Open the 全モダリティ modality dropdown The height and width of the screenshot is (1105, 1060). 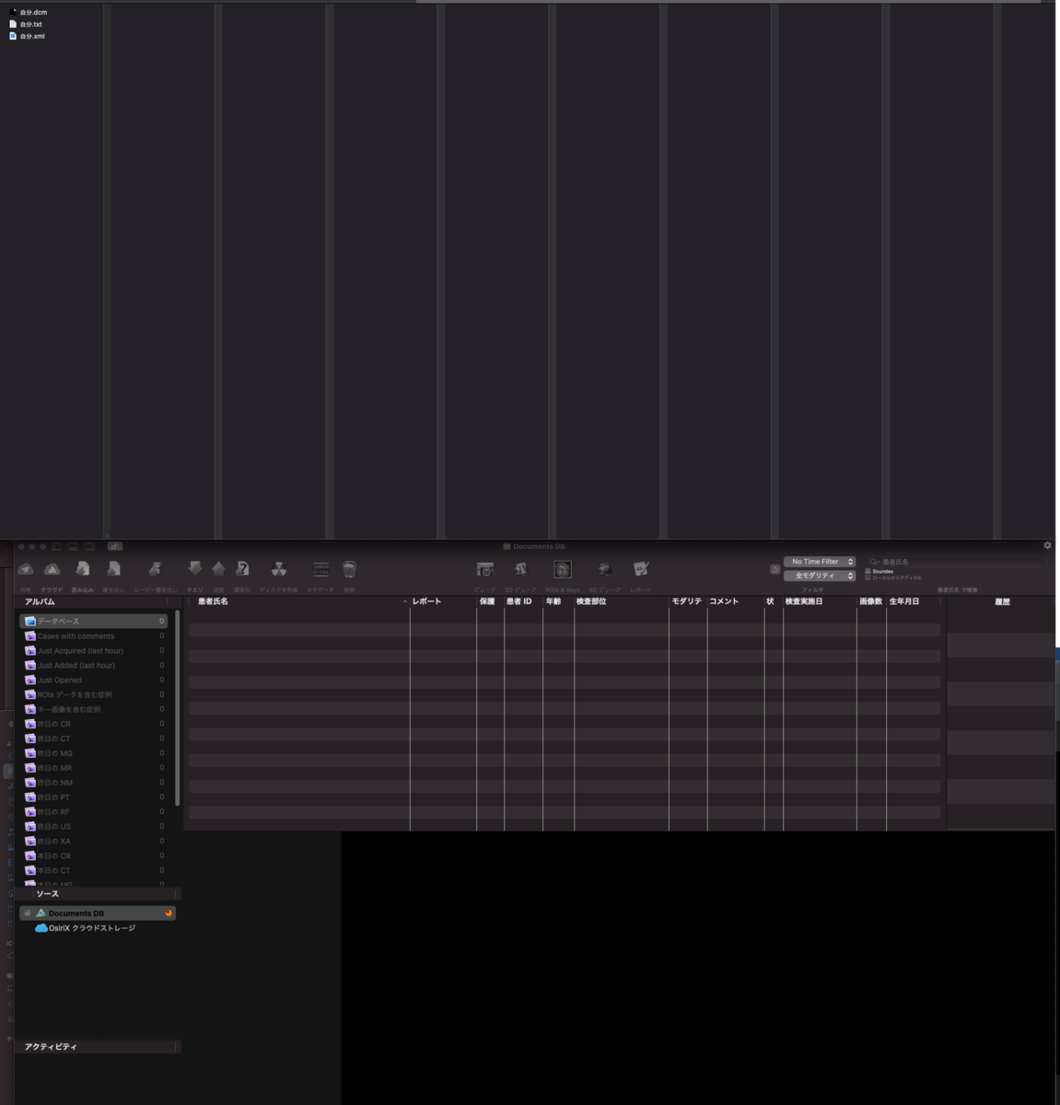point(820,576)
